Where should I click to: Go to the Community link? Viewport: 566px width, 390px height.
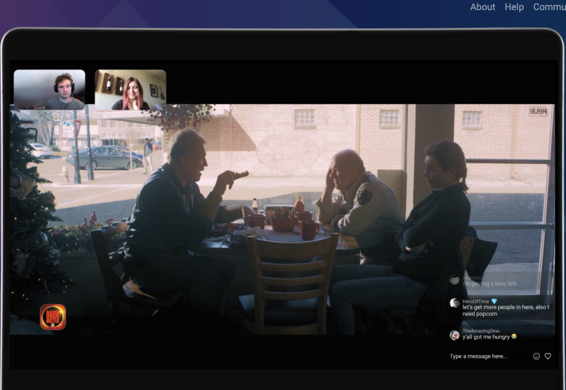pos(549,7)
